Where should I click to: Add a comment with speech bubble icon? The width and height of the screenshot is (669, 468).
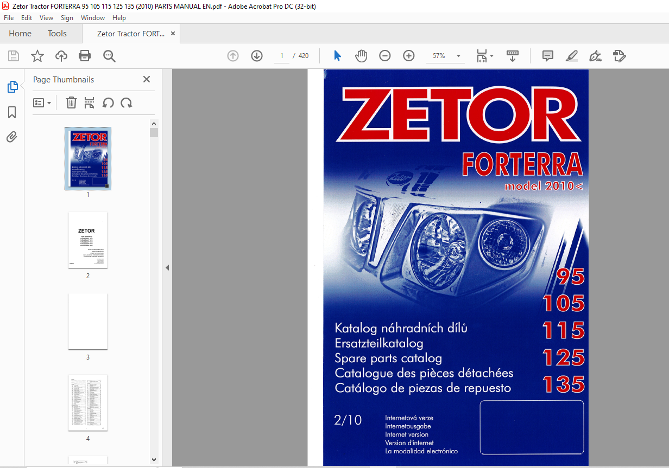click(548, 56)
